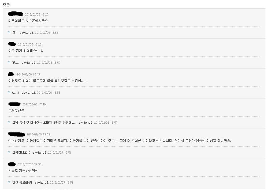
Task: Click the reply arrow before the '(......)' reply
Action: point(9,92)
